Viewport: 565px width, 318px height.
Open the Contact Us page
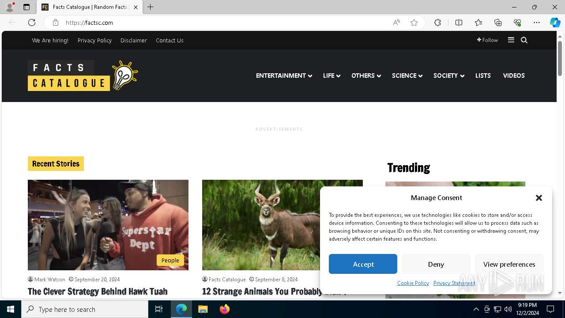[169, 40]
